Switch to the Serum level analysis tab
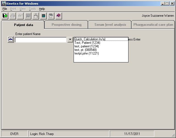Viewport: 176px width, 138px height. pyautogui.click(x=110, y=25)
